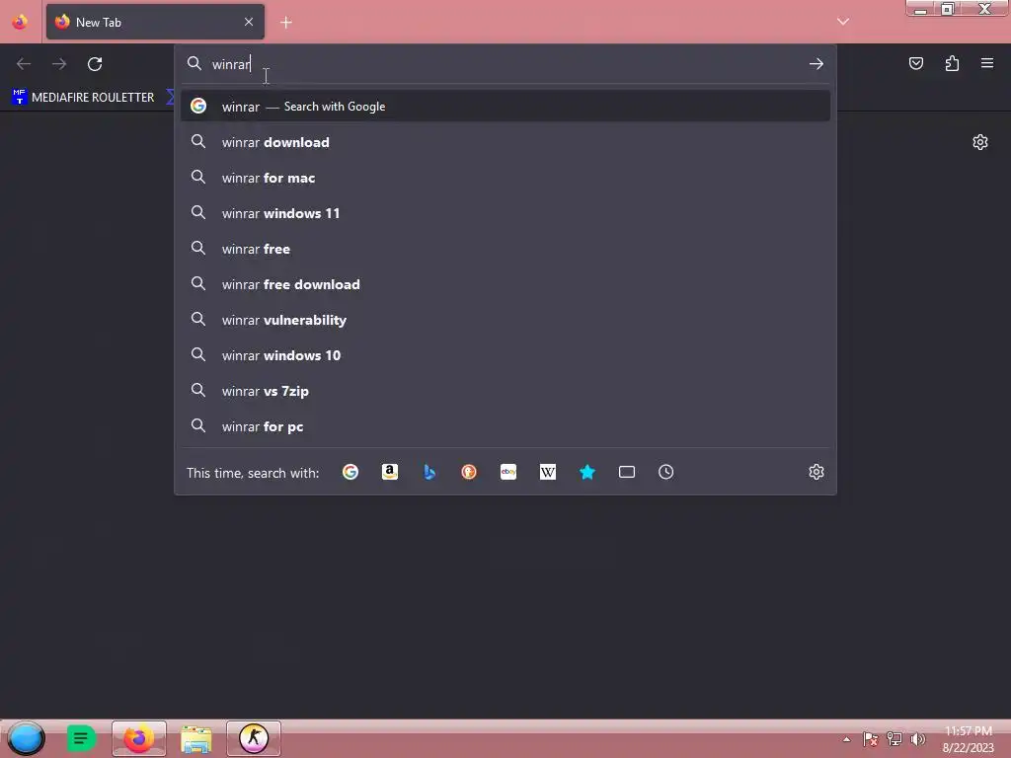The width and height of the screenshot is (1011, 758).
Task: Choose 'winrar vulnerability' suggestion
Action: (x=505, y=320)
